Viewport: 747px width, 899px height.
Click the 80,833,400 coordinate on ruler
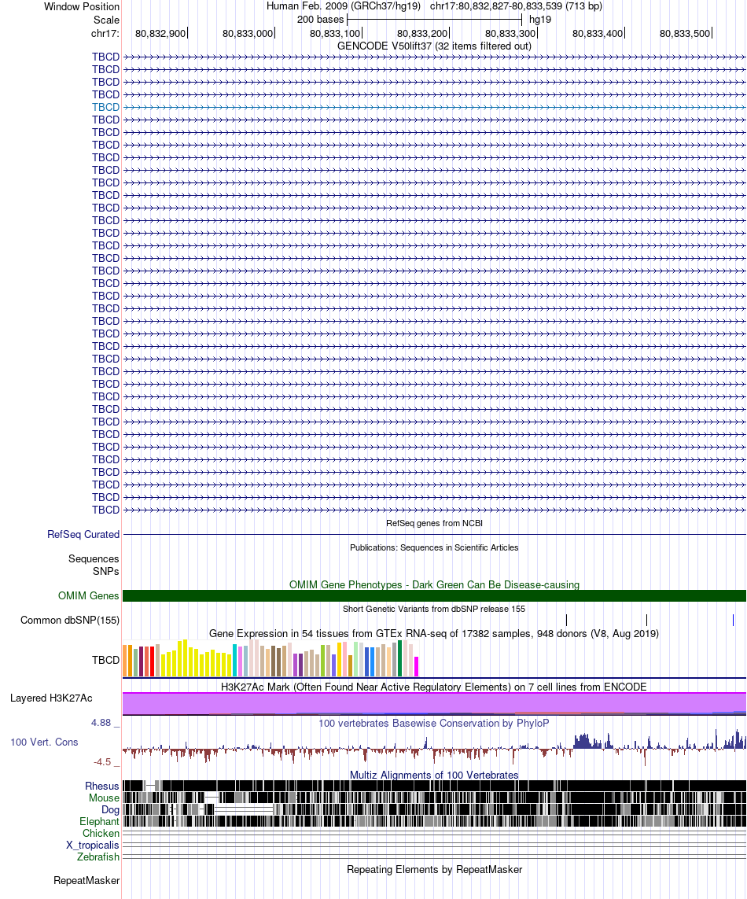pyautogui.click(x=598, y=33)
